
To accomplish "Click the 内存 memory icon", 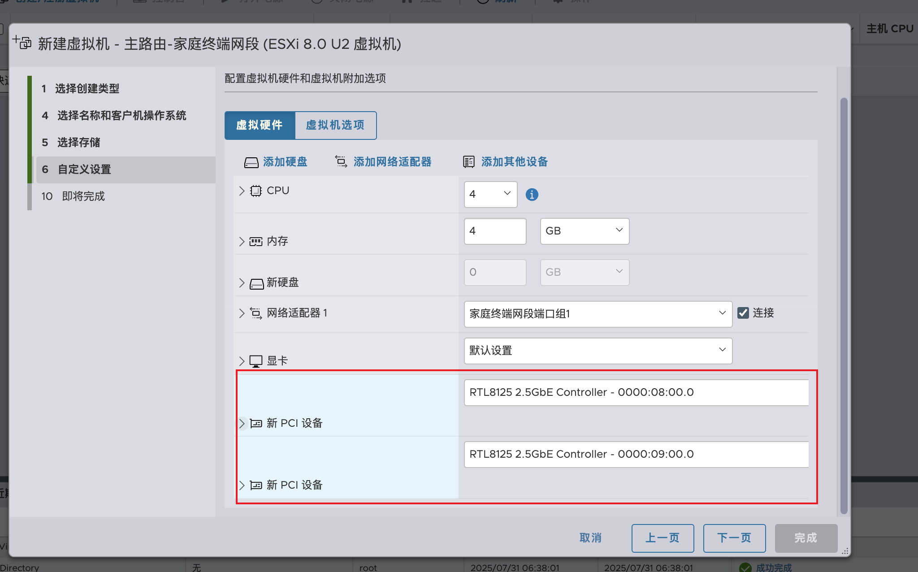I will tap(256, 242).
